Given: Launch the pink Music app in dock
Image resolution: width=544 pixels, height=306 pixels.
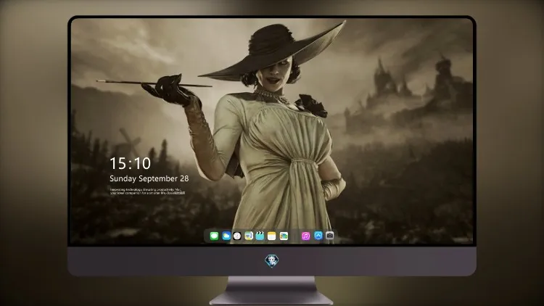Looking at the screenshot, I should pyautogui.click(x=305, y=236).
